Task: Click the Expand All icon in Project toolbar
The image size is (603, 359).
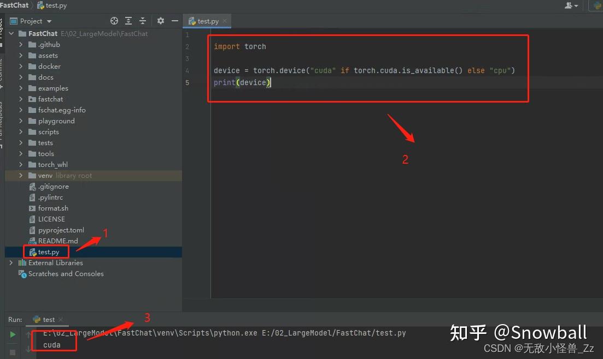Action: coord(128,20)
